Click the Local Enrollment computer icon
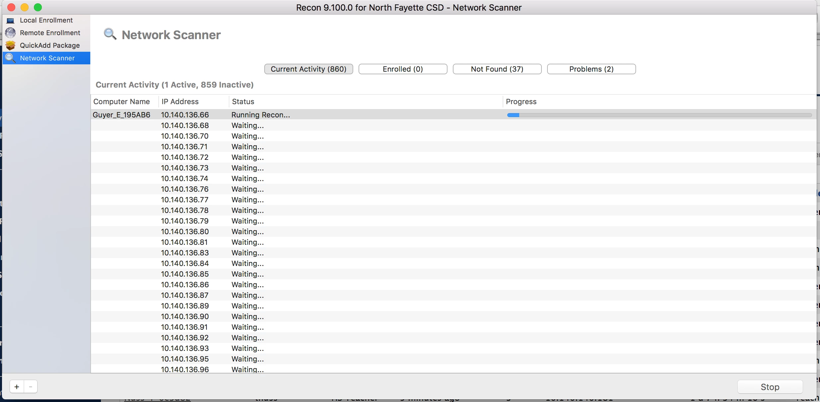 (11, 21)
